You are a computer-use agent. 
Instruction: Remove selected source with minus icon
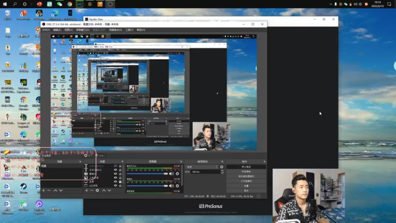(x=92, y=190)
